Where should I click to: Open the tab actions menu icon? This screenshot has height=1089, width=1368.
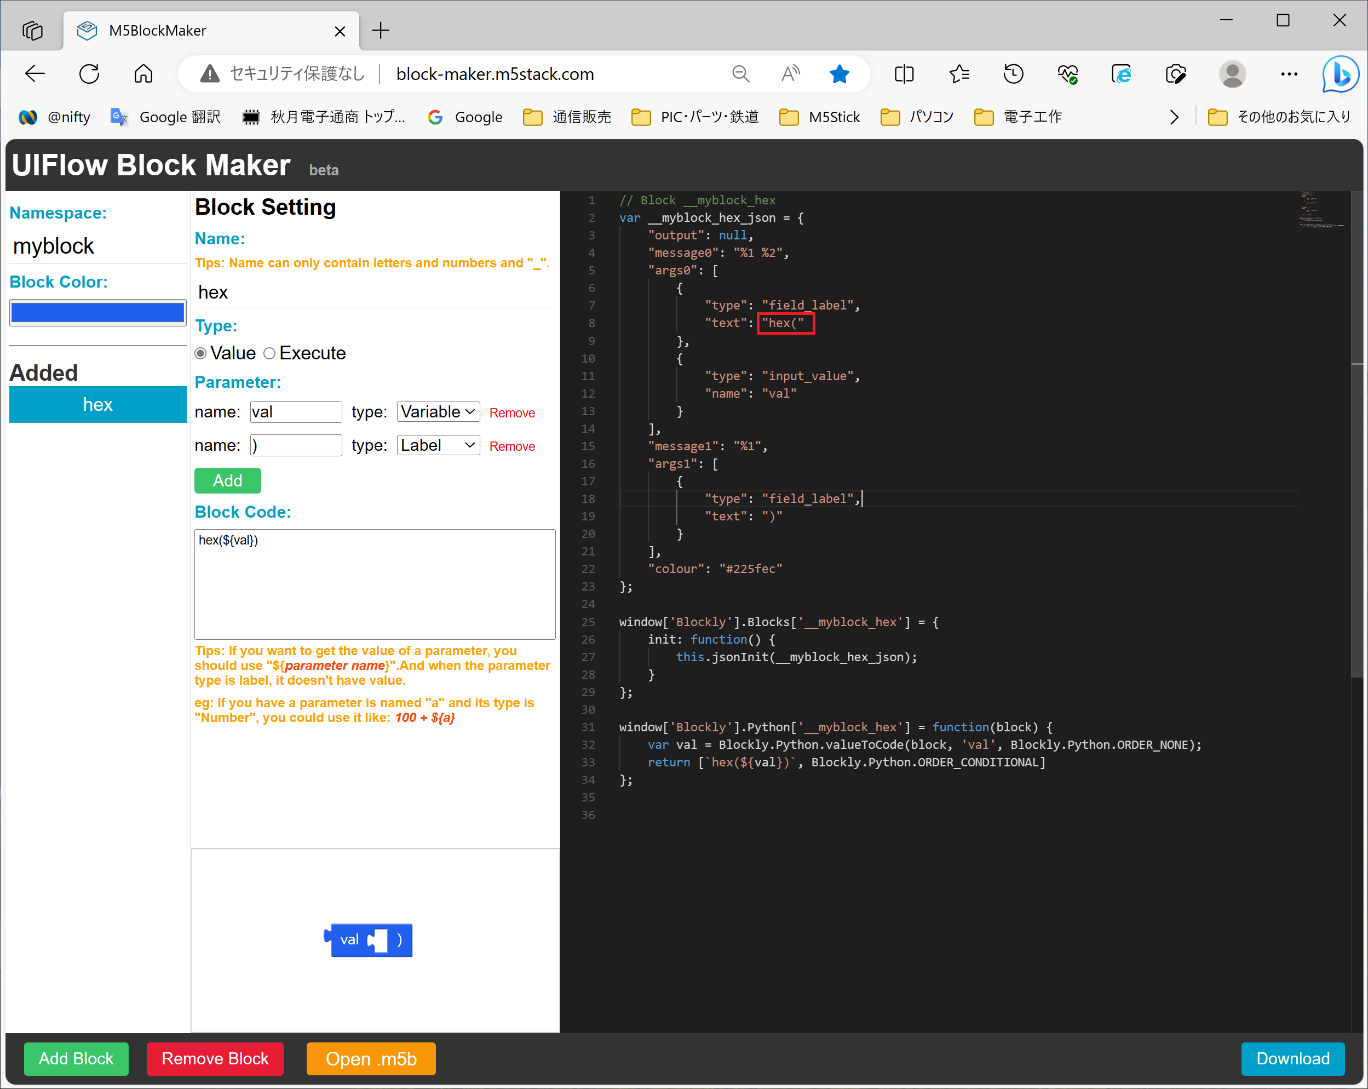32,31
